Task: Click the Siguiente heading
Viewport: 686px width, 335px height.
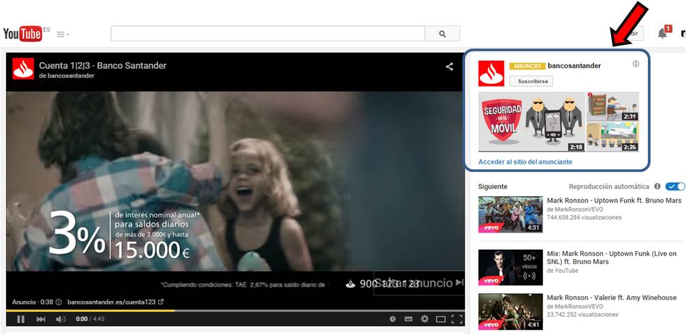Action: [492, 186]
